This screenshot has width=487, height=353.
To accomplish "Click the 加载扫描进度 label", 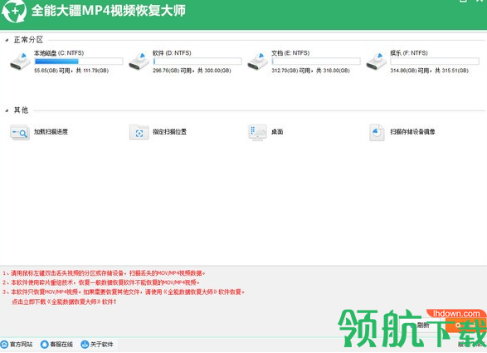I will (51, 132).
